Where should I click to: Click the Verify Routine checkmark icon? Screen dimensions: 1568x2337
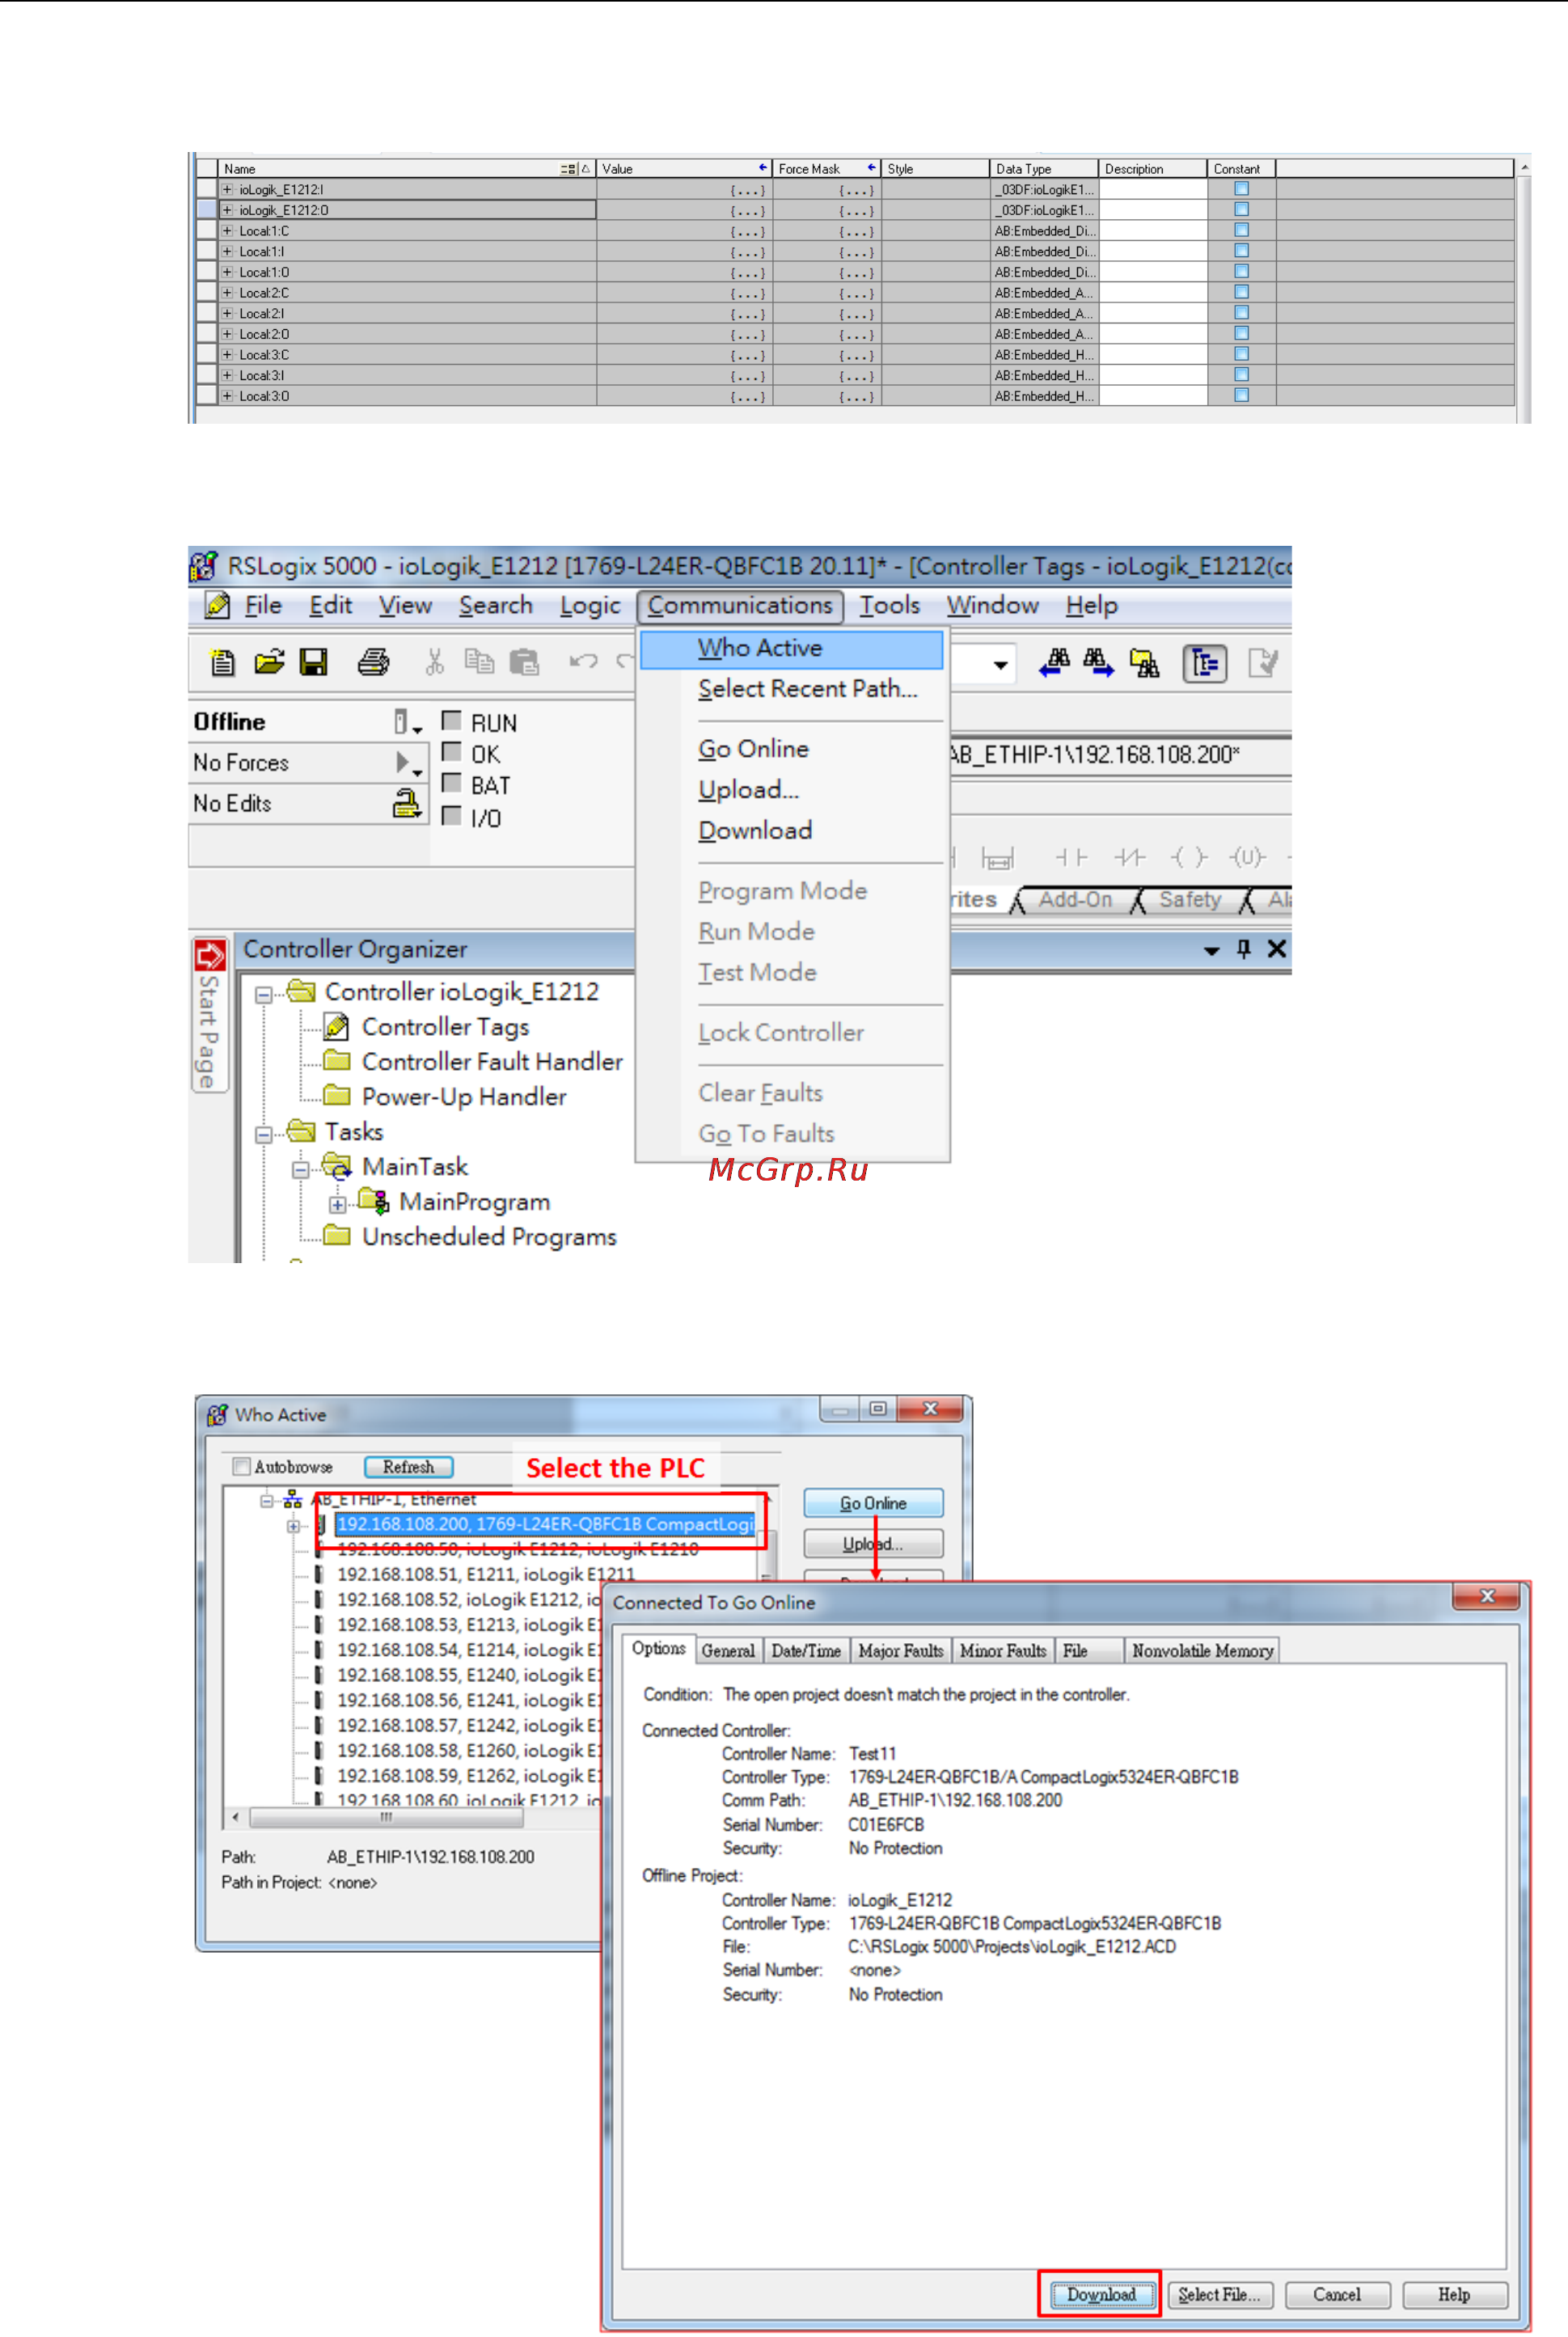[1263, 663]
